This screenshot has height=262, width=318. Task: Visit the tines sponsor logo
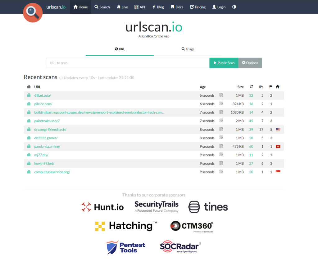(208, 207)
